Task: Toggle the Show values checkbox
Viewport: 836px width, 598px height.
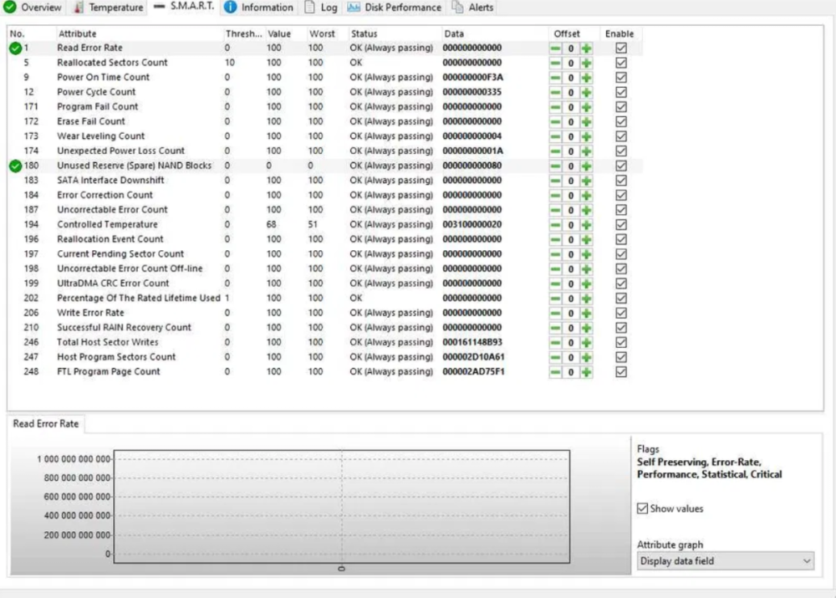Action: click(642, 509)
